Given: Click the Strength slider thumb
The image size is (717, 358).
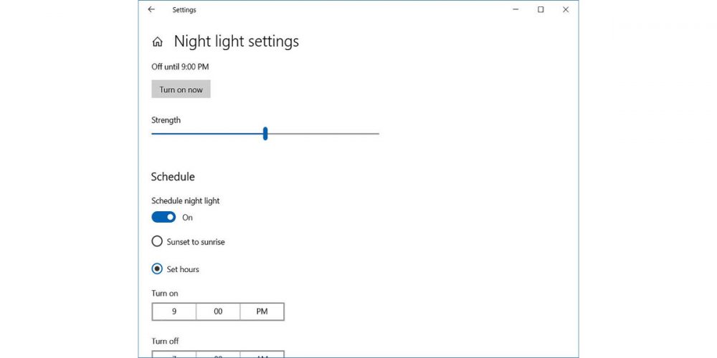Looking at the screenshot, I should pos(265,133).
